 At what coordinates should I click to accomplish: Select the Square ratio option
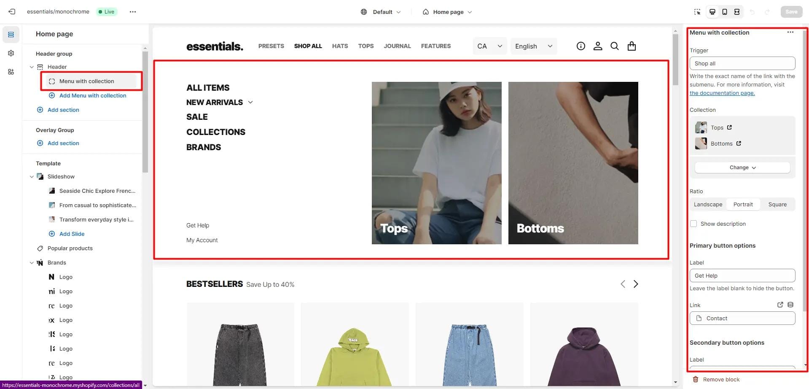coord(777,204)
